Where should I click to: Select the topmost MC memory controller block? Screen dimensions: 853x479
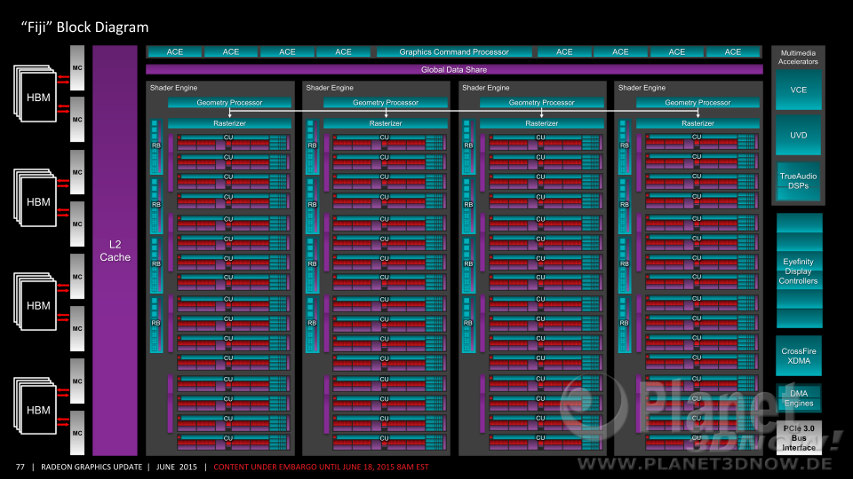pyautogui.click(x=77, y=68)
